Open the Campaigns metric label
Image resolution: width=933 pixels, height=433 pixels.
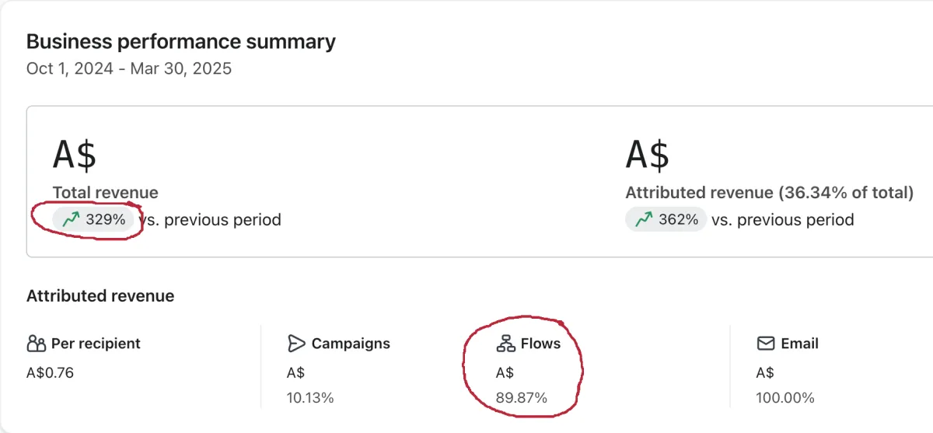[x=351, y=344]
